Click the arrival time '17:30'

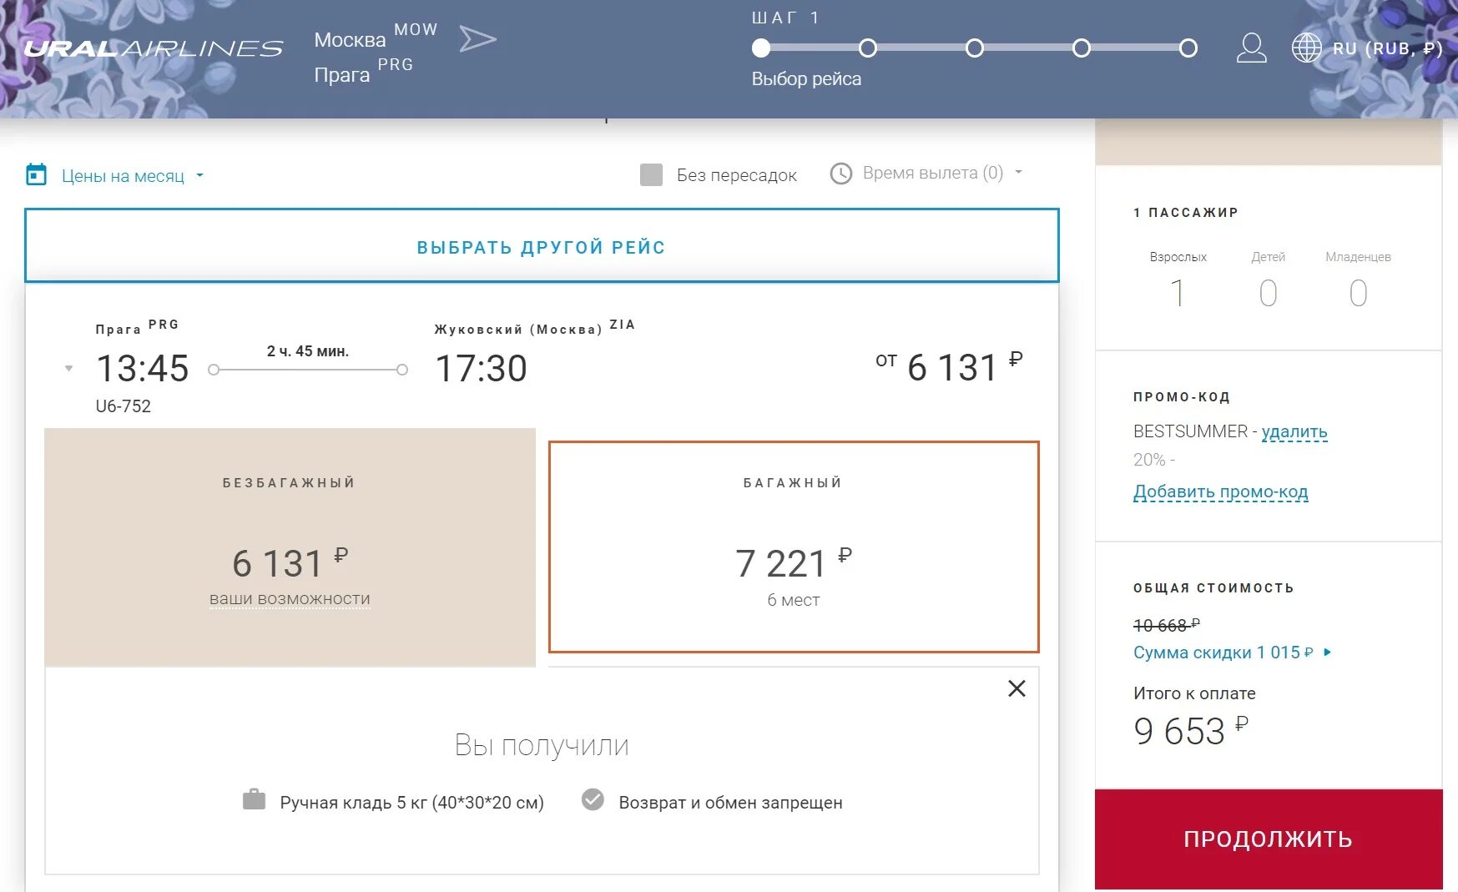pyautogui.click(x=482, y=368)
